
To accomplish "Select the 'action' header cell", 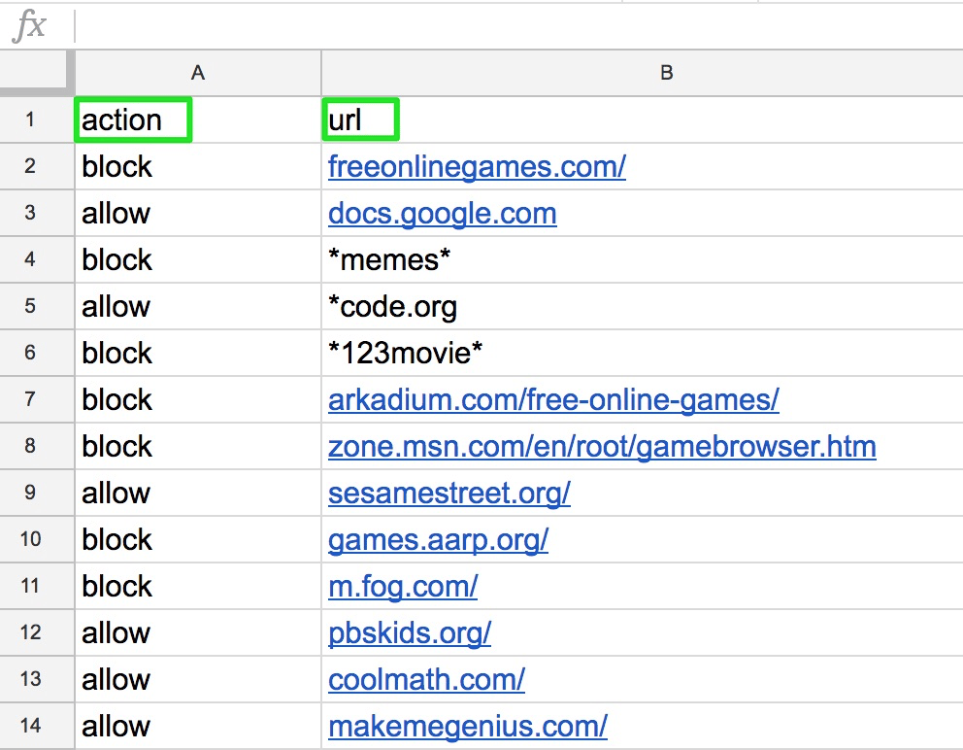I will (x=198, y=119).
